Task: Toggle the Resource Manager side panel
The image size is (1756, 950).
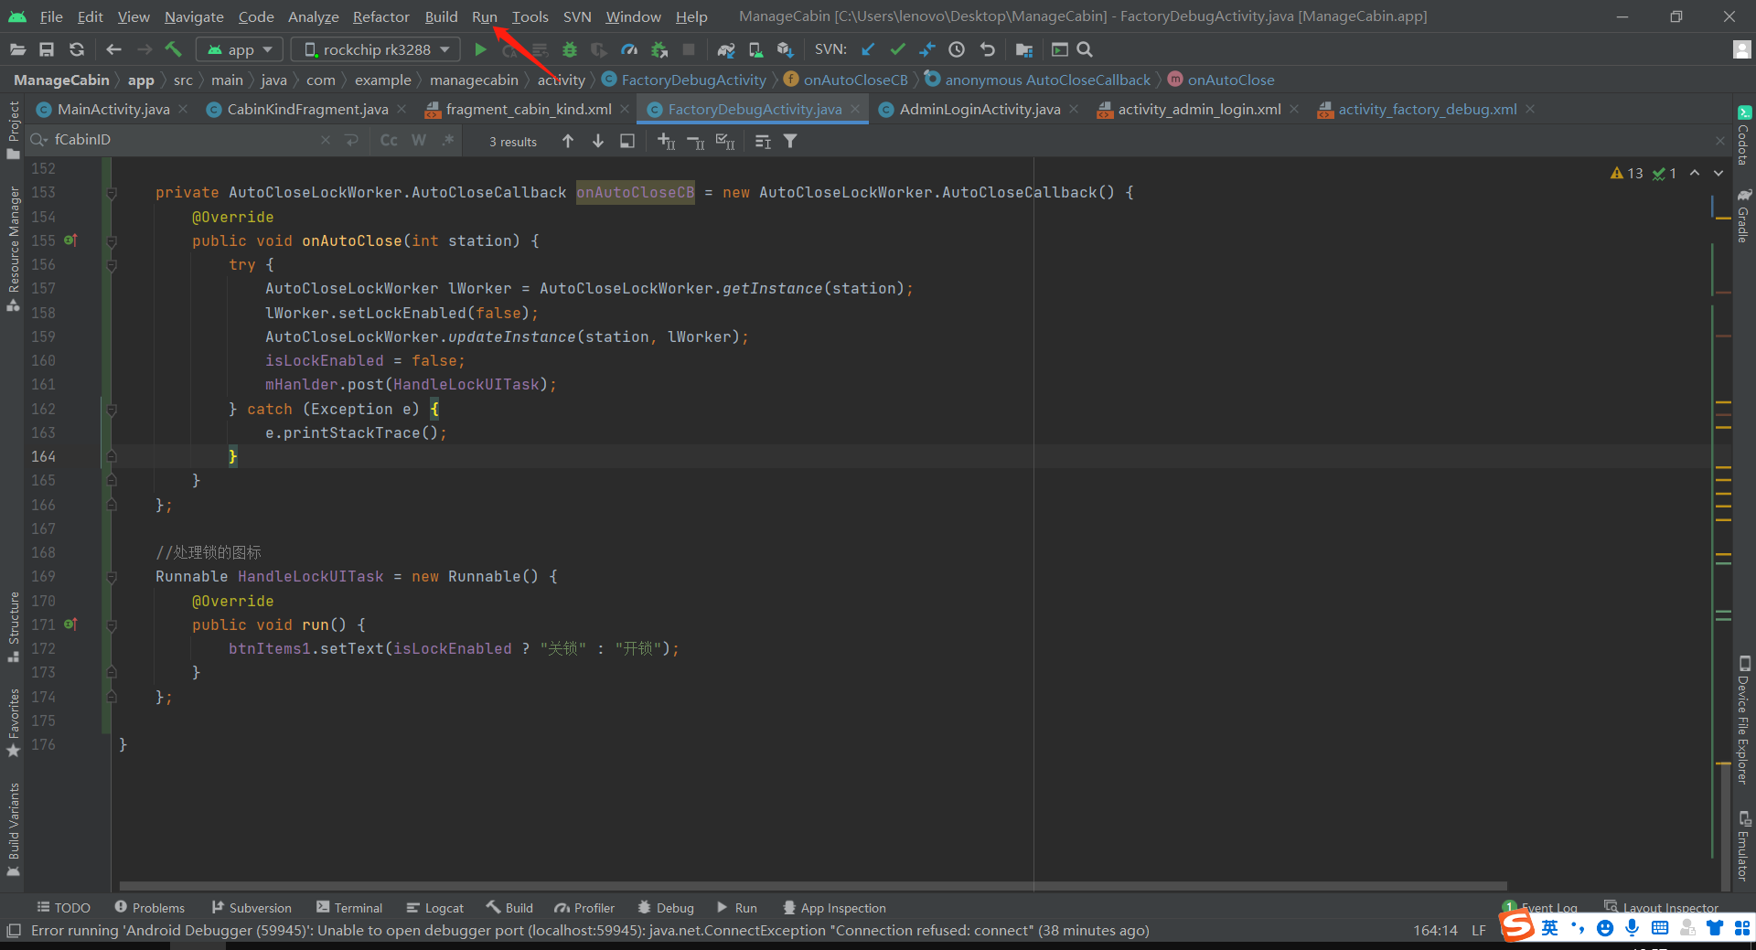Action: click(13, 249)
